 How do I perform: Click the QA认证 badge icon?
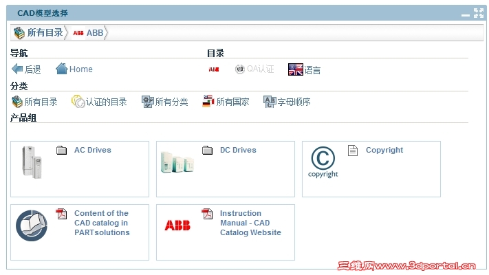tap(239, 69)
